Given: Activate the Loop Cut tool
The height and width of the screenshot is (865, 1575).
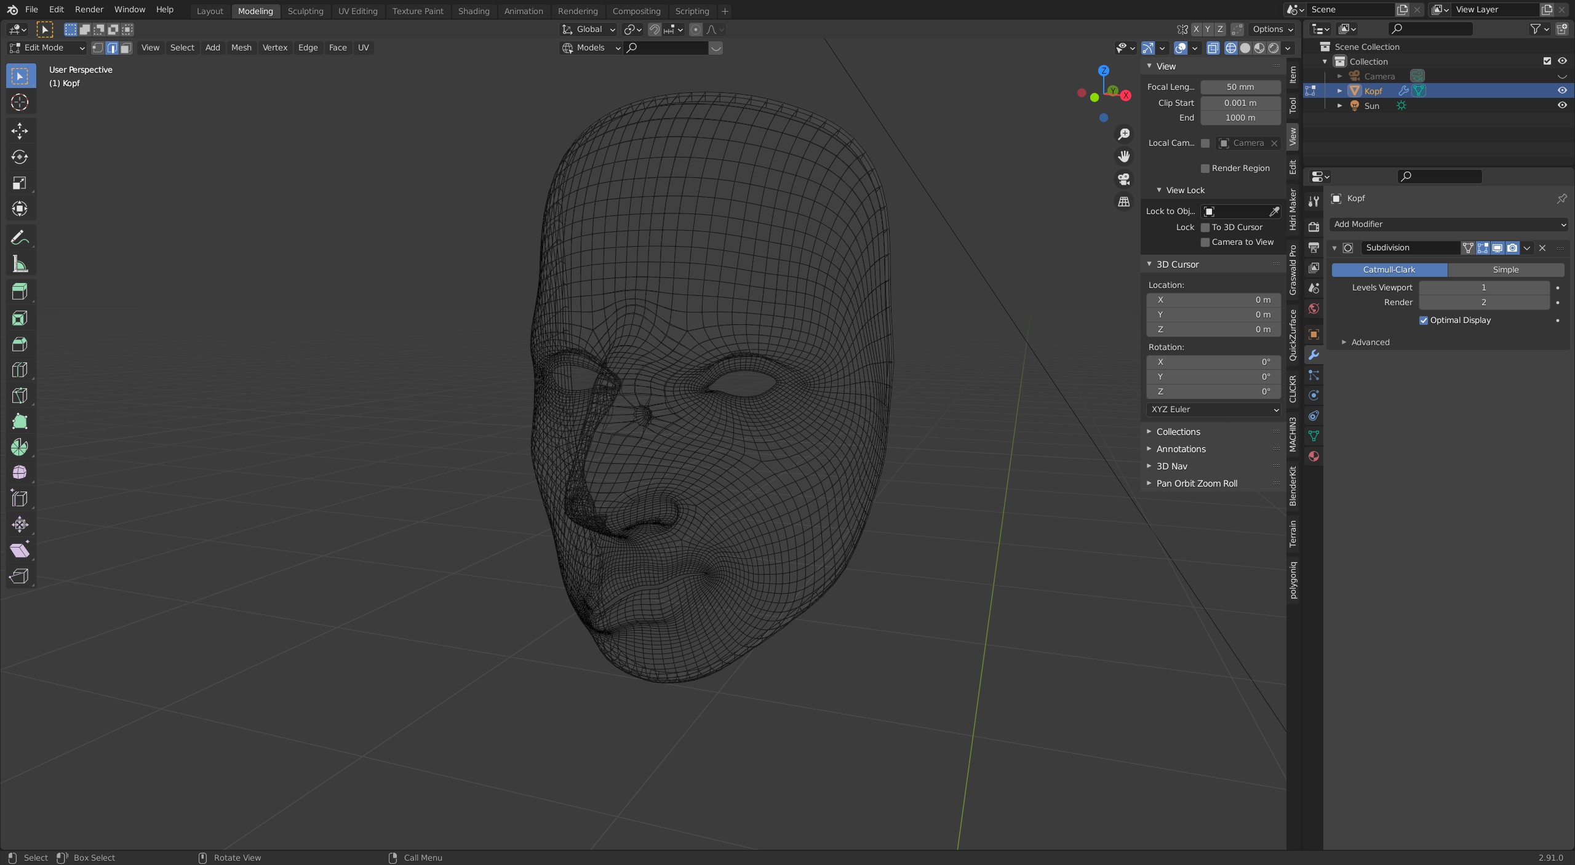Looking at the screenshot, I should coord(20,370).
